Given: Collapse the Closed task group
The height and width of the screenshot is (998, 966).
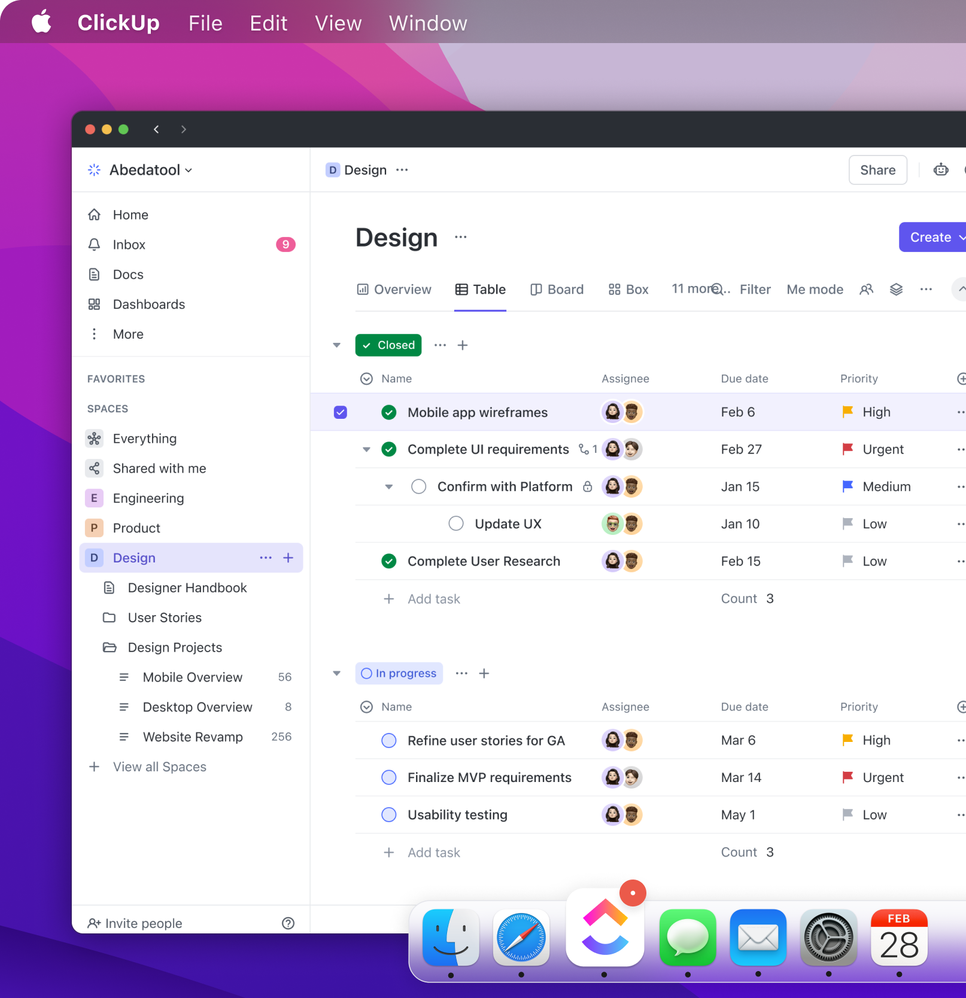Looking at the screenshot, I should 336,345.
